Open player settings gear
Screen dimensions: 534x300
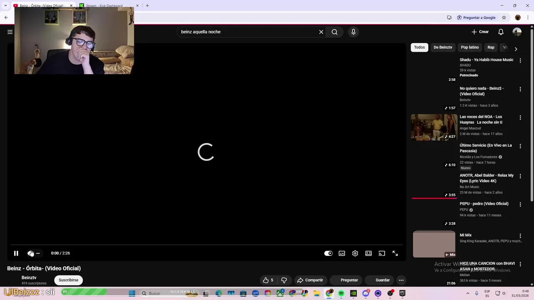(x=355, y=253)
